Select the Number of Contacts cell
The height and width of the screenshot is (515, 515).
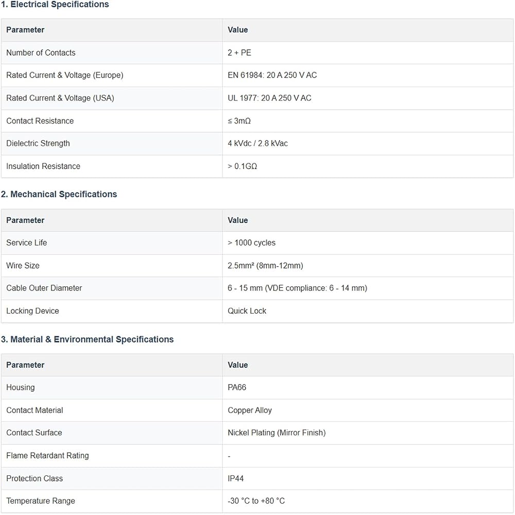click(x=41, y=53)
